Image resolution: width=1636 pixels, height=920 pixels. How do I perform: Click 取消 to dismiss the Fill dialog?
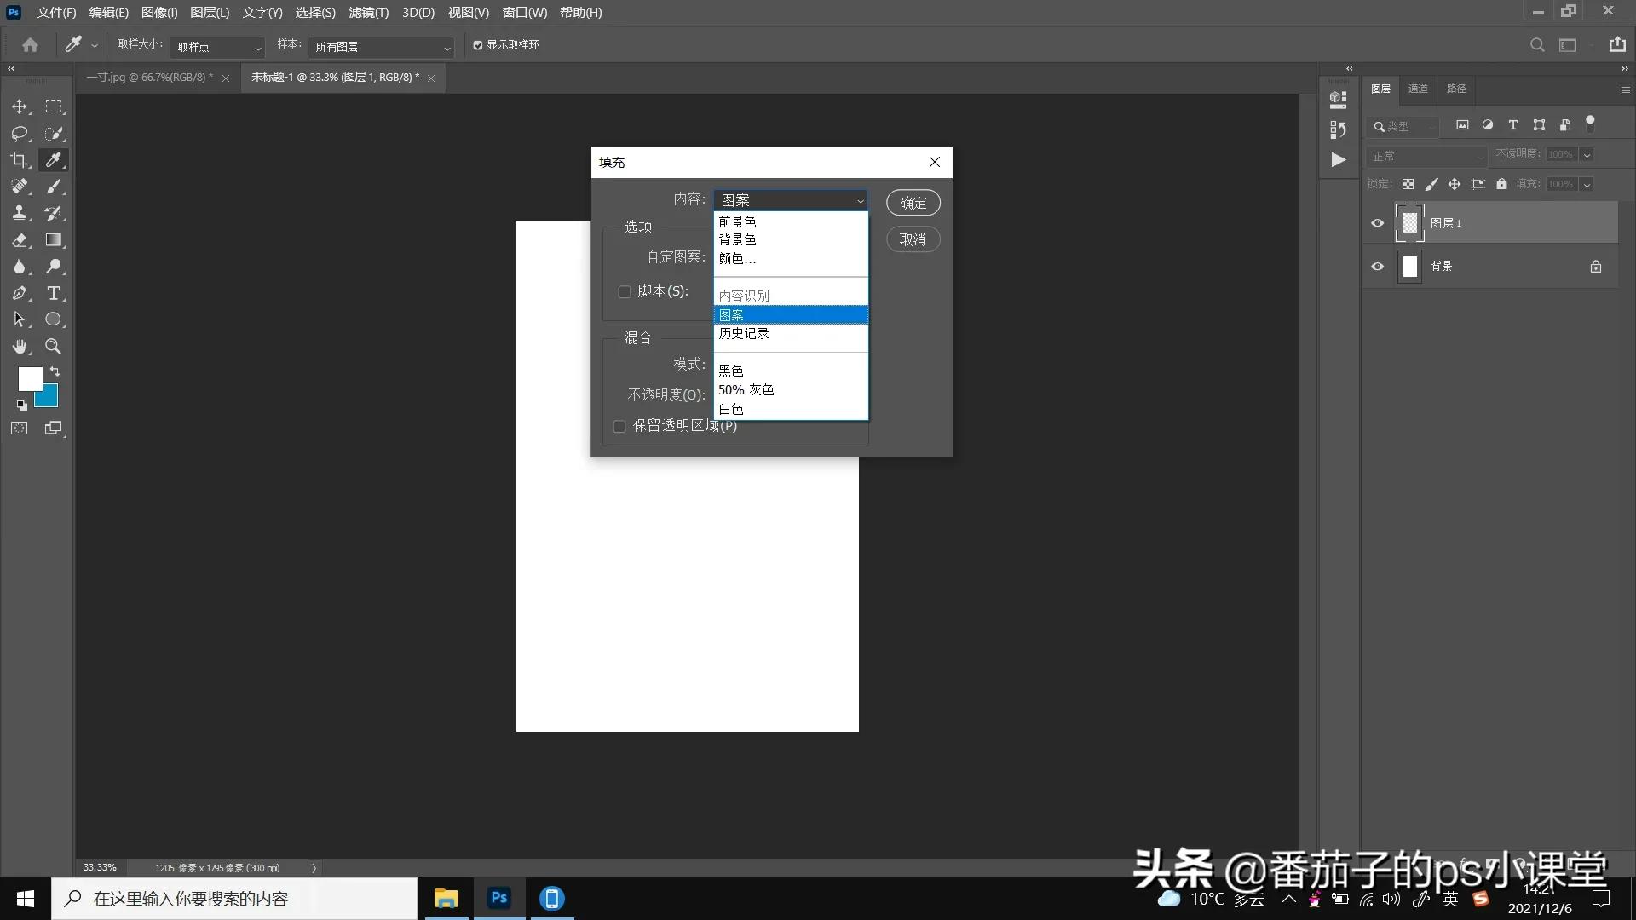point(913,239)
